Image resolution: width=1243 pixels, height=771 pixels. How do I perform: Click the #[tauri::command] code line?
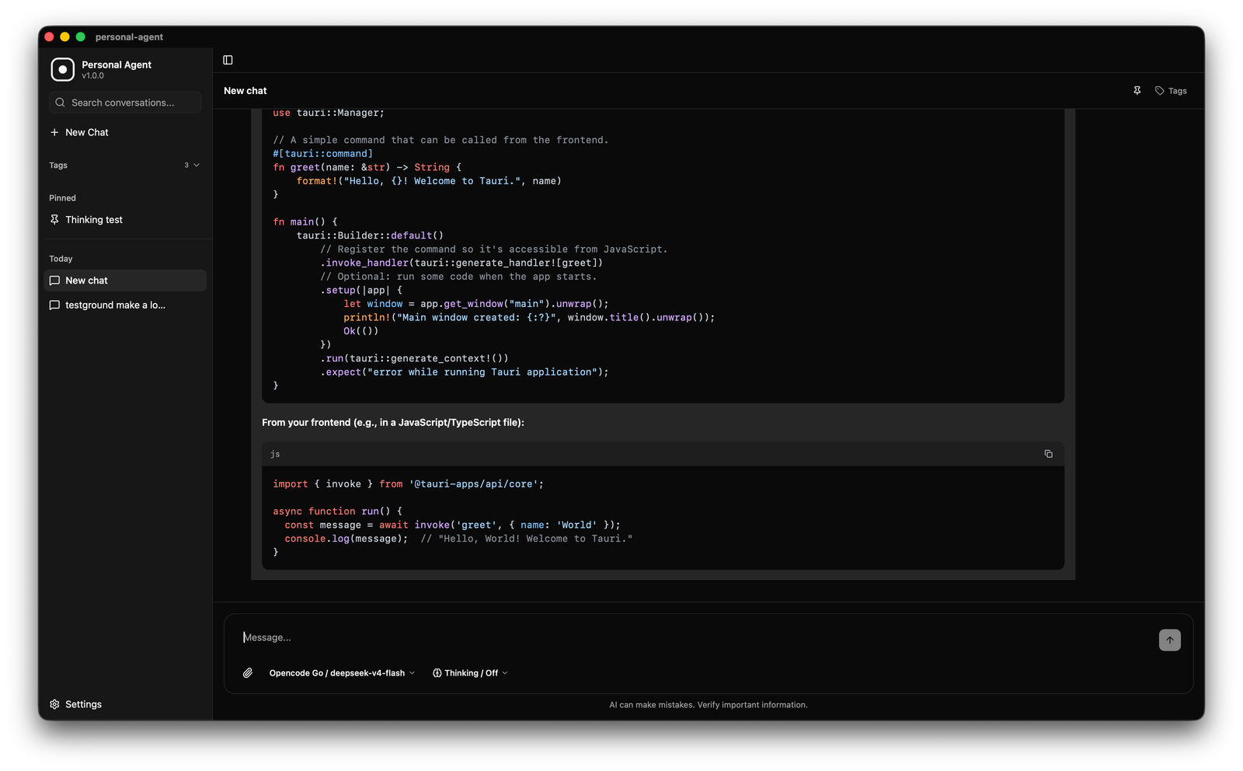pos(322,154)
